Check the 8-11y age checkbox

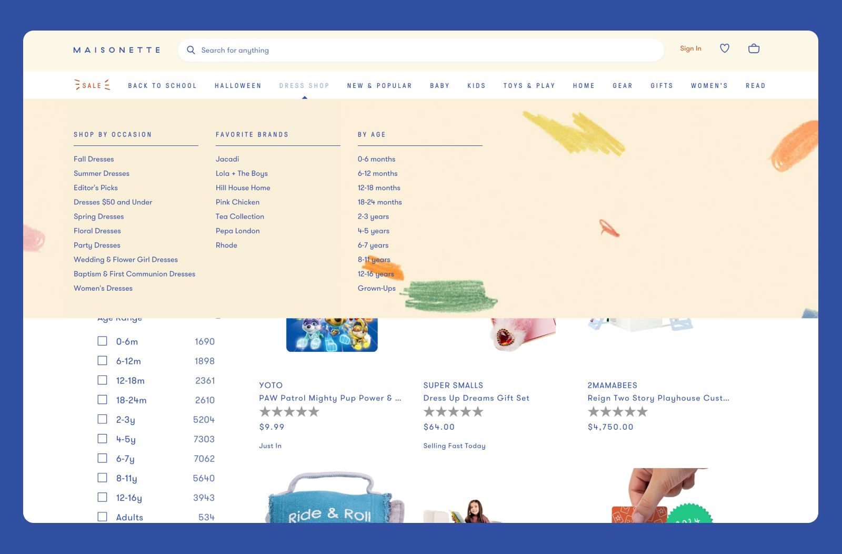point(102,478)
